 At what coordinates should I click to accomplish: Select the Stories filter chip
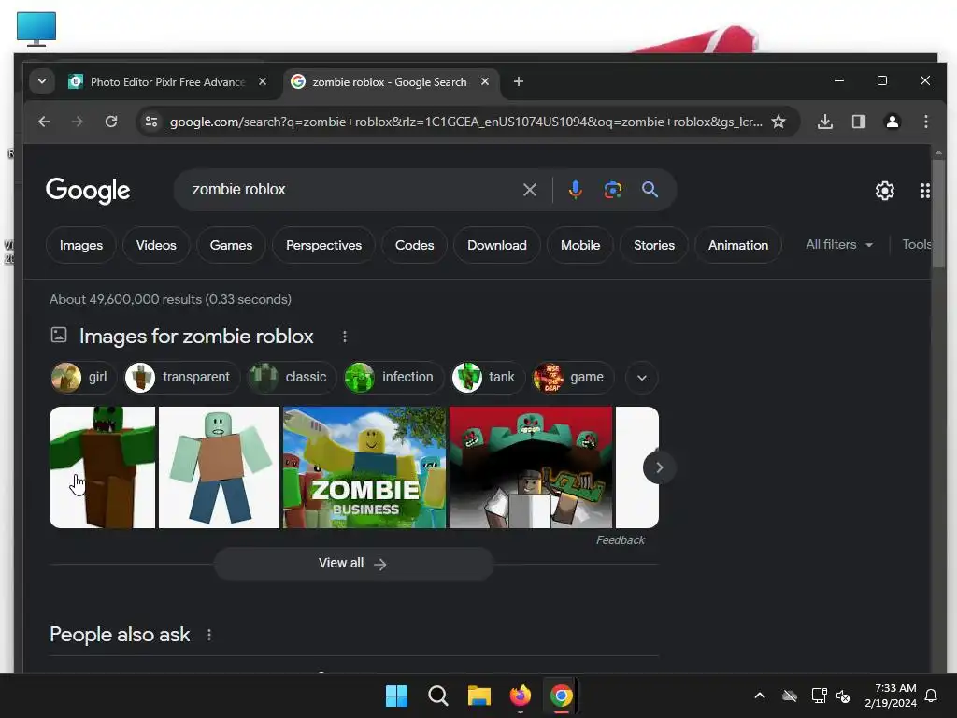[x=654, y=245]
